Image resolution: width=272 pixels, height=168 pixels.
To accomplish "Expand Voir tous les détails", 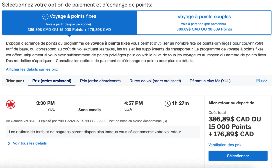I will point(30,143).
